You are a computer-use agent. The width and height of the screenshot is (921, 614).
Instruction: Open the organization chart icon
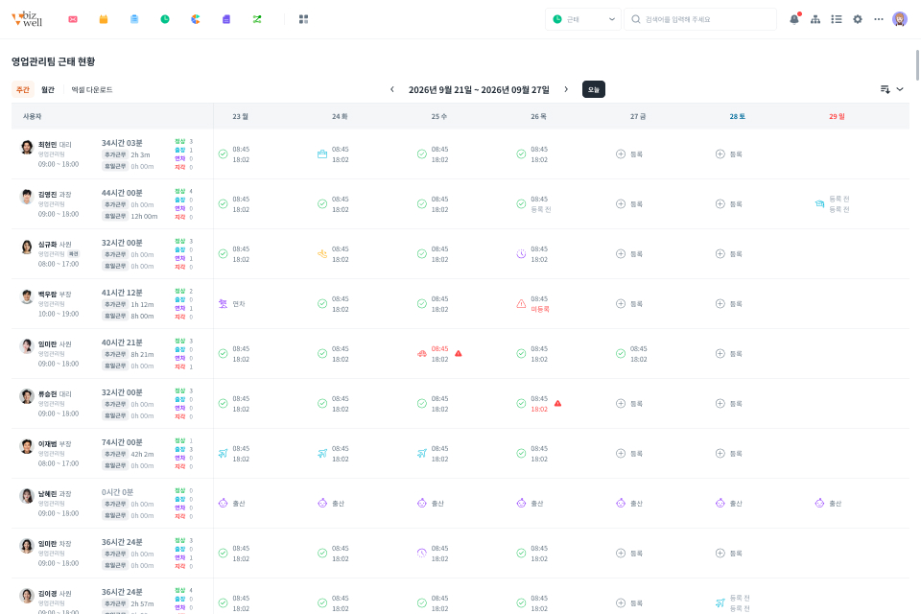coord(815,19)
